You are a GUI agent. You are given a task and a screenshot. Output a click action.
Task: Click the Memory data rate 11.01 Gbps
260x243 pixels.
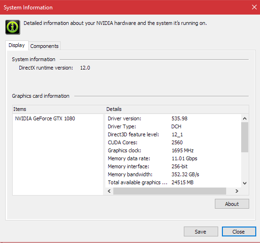(x=184, y=158)
